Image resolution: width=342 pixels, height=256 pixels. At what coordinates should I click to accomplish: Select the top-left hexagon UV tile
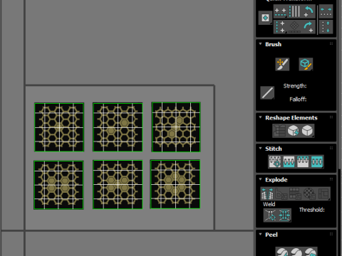[59, 127]
